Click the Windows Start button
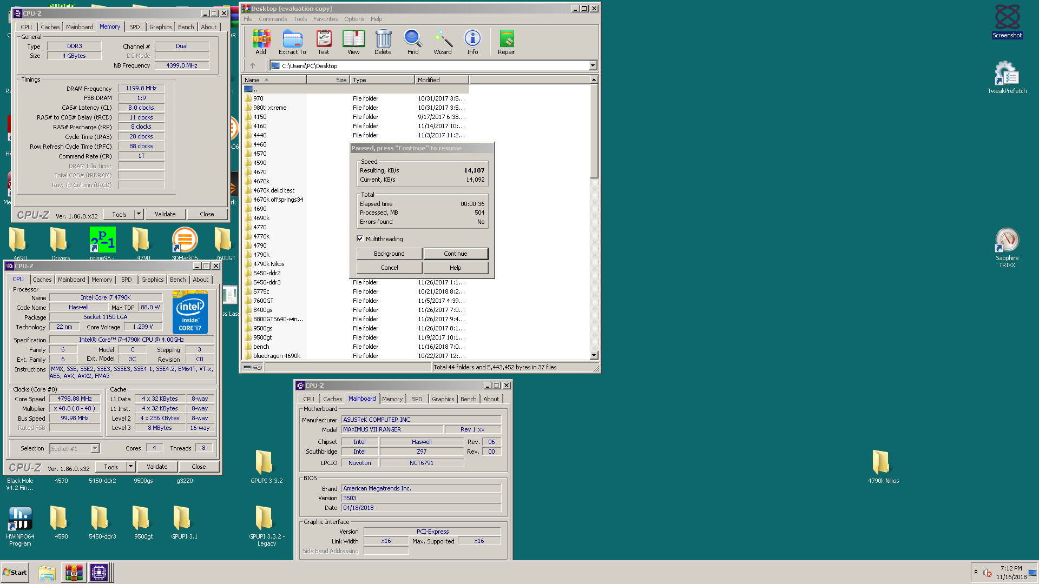The height and width of the screenshot is (584, 1039). pyautogui.click(x=15, y=573)
